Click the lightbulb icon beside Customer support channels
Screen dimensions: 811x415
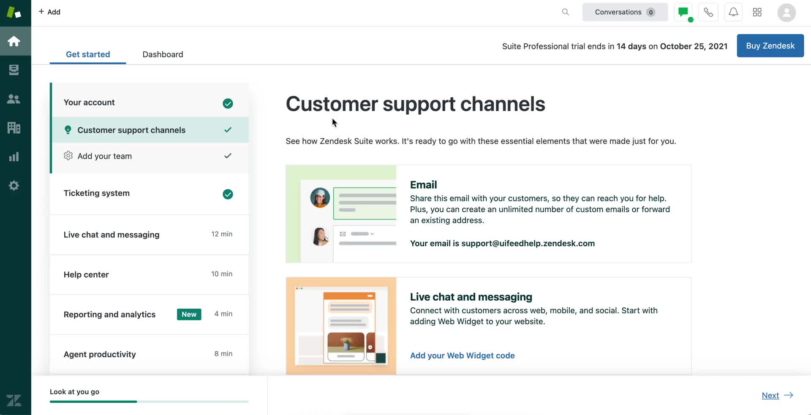(x=68, y=130)
